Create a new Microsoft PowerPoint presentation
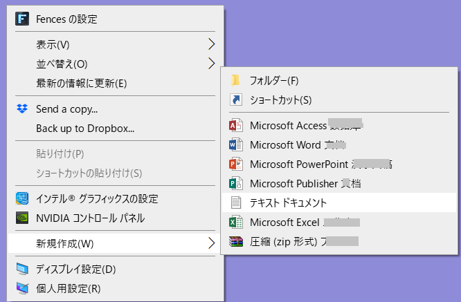461x302 pixels. (339, 164)
